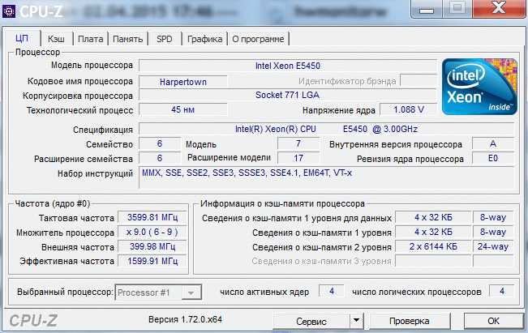528x333 pixels.
Task: Click the 45 нм technology value
Action: tap(183, 109)
